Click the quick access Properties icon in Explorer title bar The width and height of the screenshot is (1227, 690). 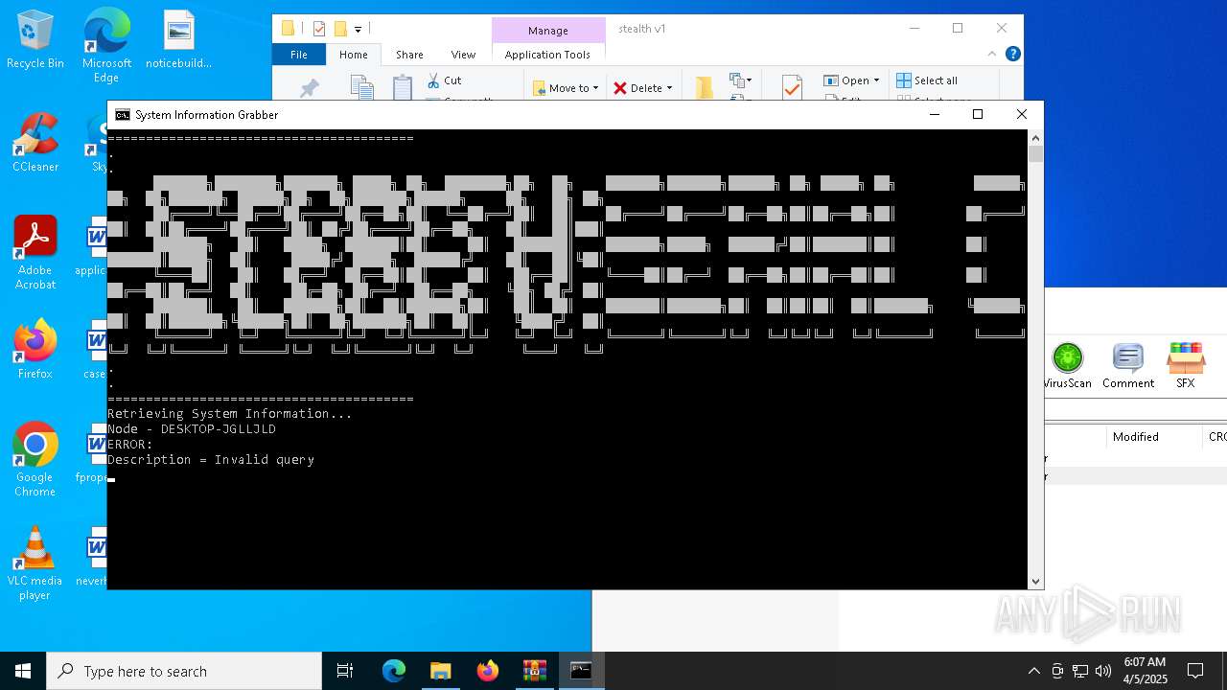click(319, 29)
